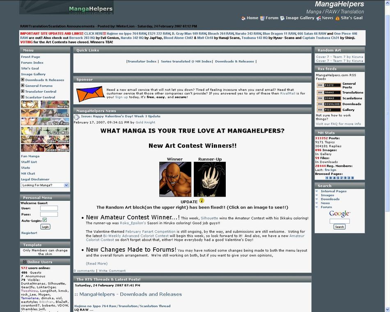This screenshot has height=312, width=390.
Task: Open the CLICK HERE!!! announcement link
Action: pyautogui.click(x=95, y=34)
